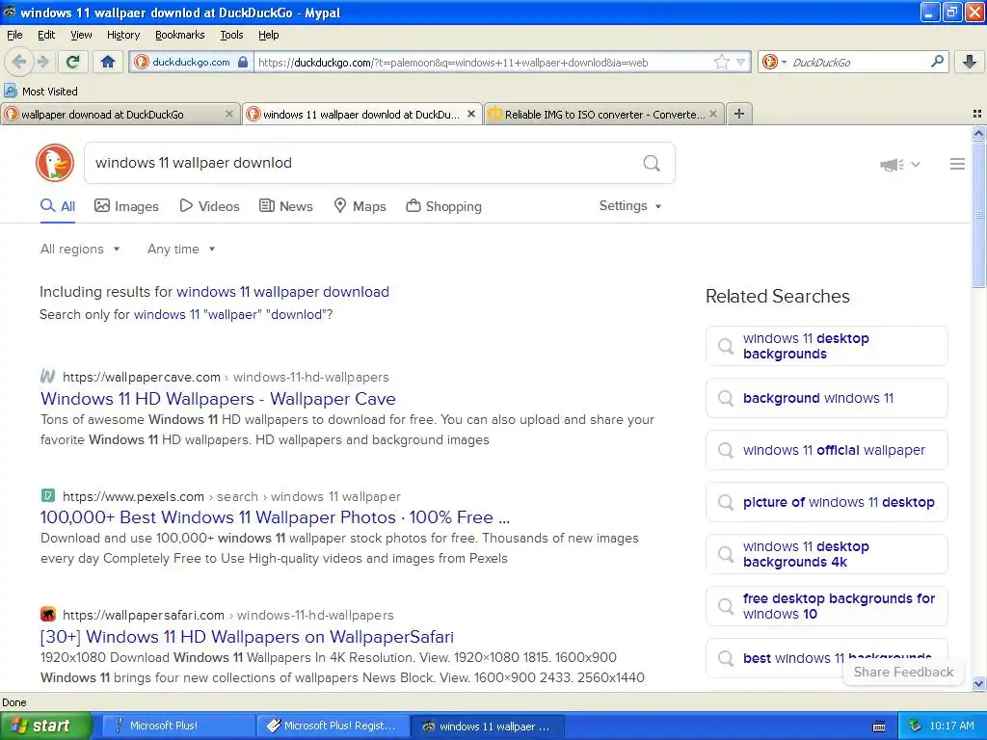The height and width of the screenshot is (740, 987).
Task: Click the Wallpaper Cave favicon
Action: (48, 377)
